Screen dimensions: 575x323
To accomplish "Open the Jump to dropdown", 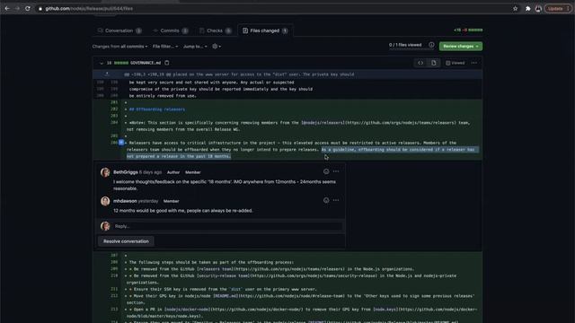I will [x=195, y=47].
